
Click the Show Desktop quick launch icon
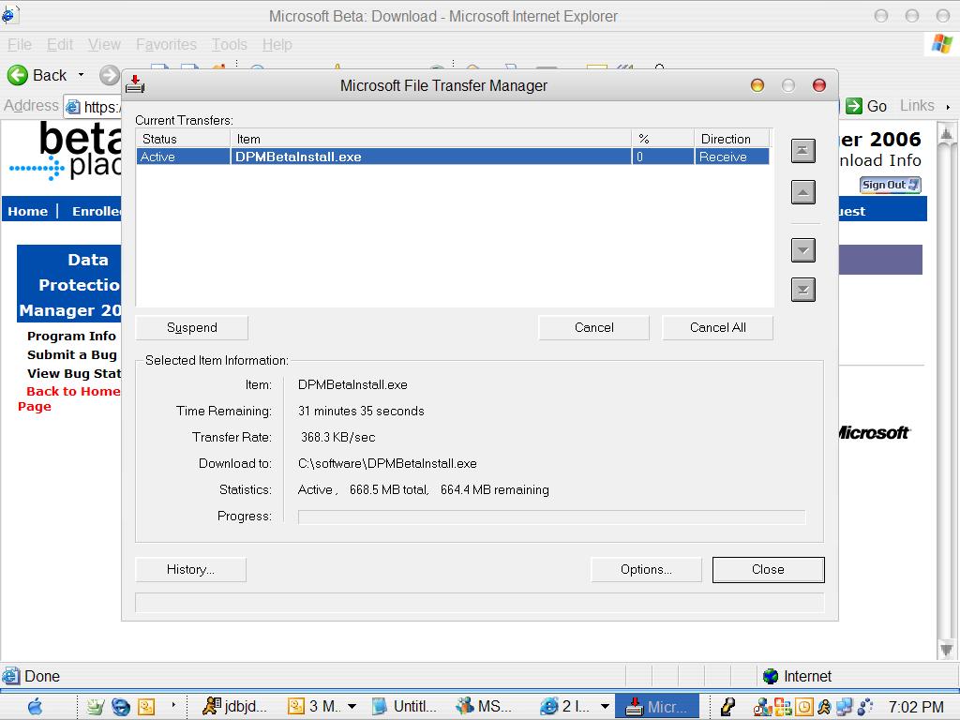click(95, 707)
